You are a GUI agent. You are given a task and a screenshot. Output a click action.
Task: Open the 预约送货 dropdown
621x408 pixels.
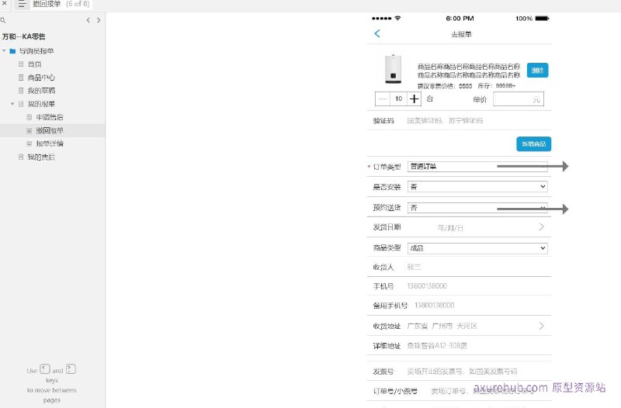477,208
